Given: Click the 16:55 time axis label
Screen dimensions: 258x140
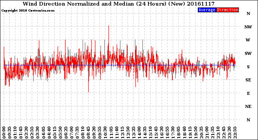Looking at the screenshot, I should click(x=168, y=133).
